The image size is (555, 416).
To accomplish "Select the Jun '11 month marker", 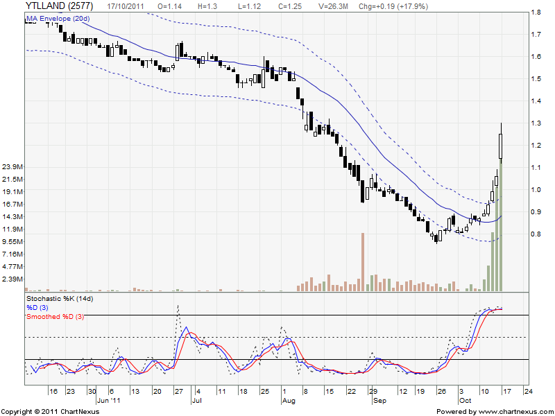I will (x=107, y=401).
